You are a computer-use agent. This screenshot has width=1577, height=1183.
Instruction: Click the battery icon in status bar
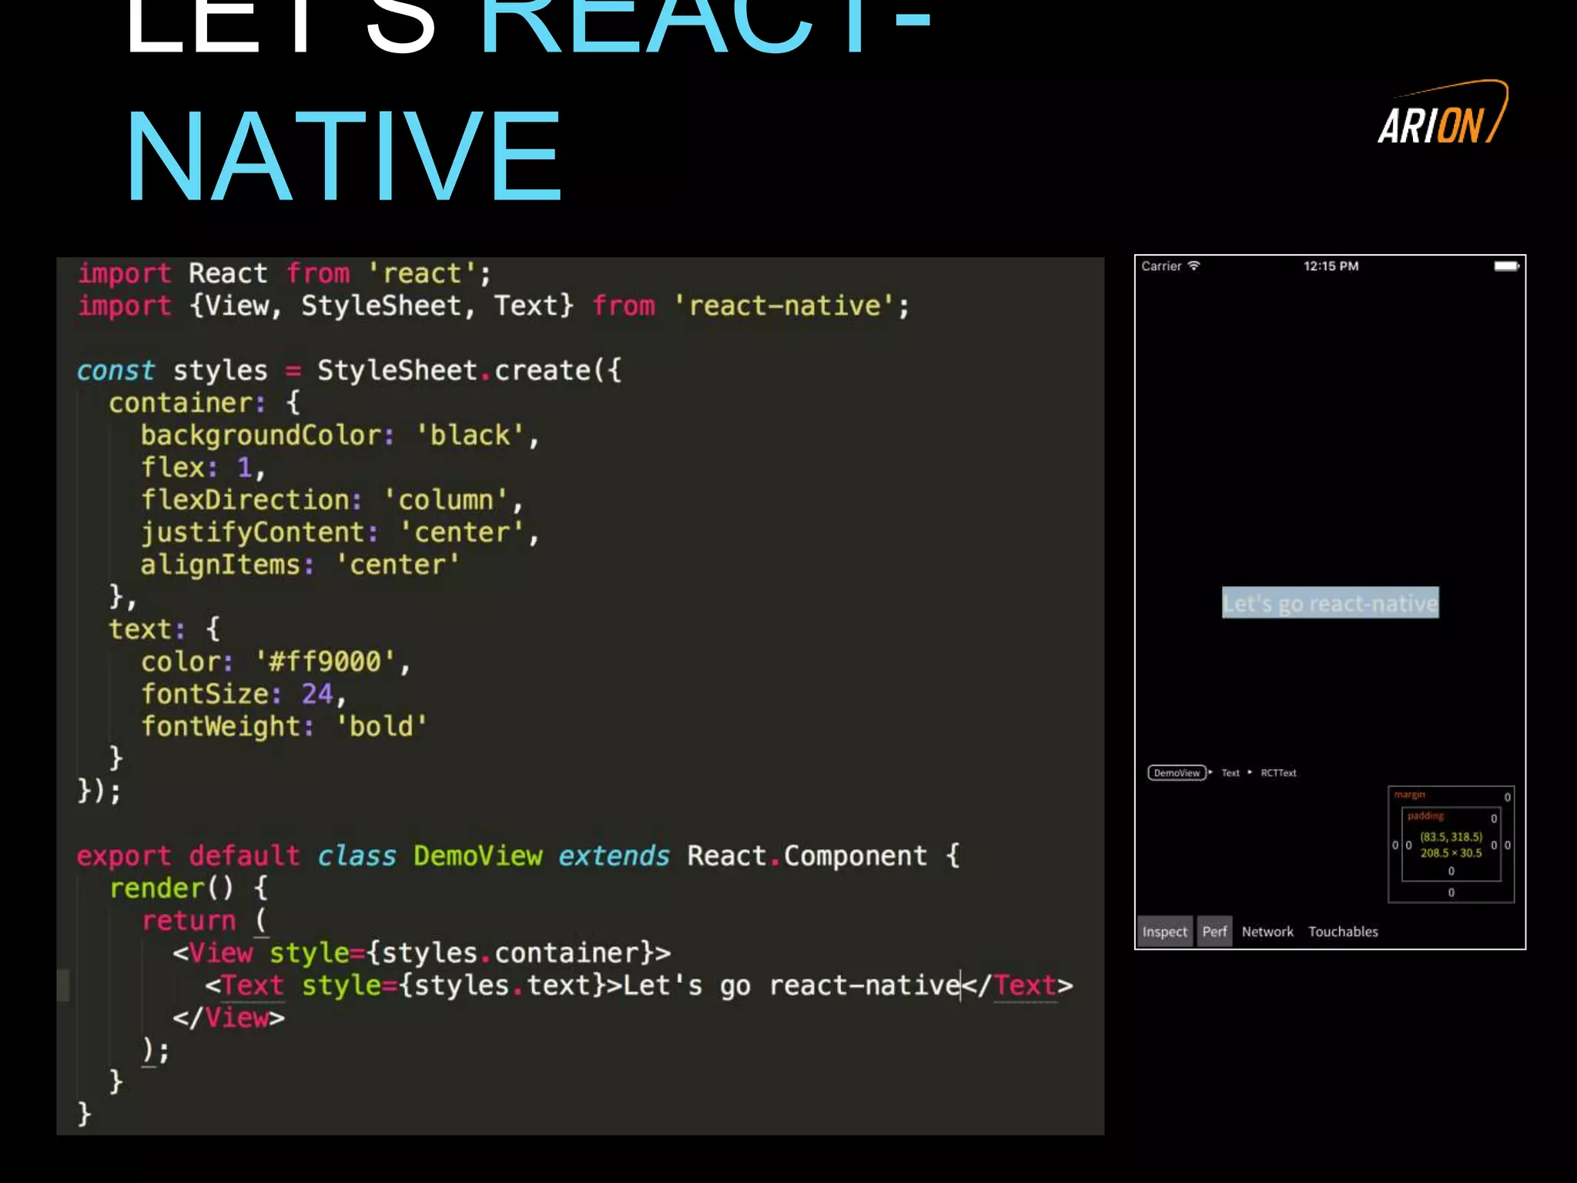click(x=1506, y=266)
